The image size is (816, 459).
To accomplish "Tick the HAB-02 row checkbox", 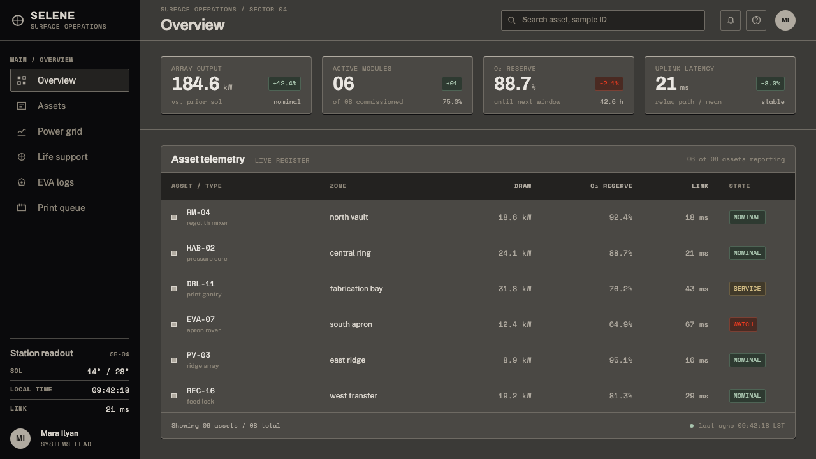I will pos(174,253).
